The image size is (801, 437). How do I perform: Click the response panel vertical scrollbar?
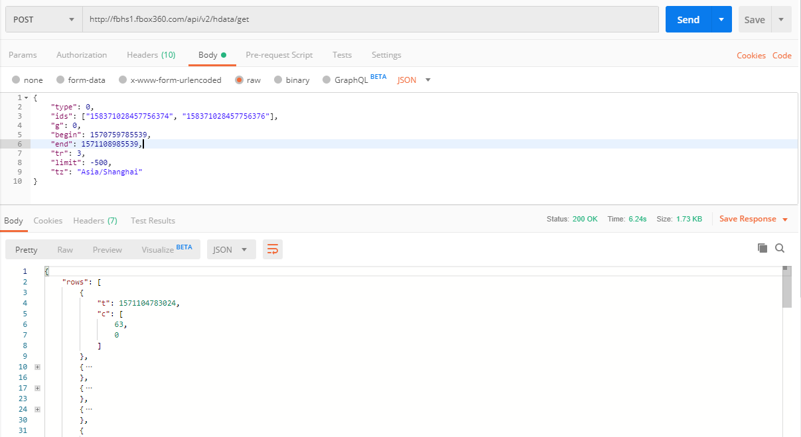(786, 288)
